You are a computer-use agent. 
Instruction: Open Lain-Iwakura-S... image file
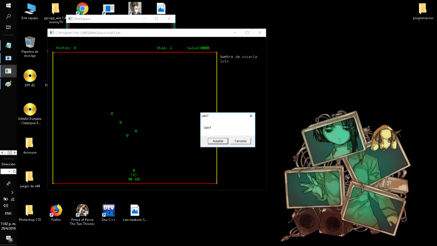[135, 213]
